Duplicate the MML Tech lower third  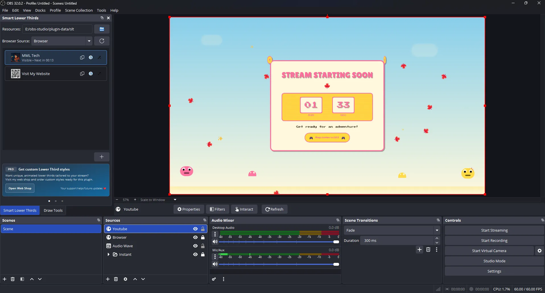(x=82, y=57)
